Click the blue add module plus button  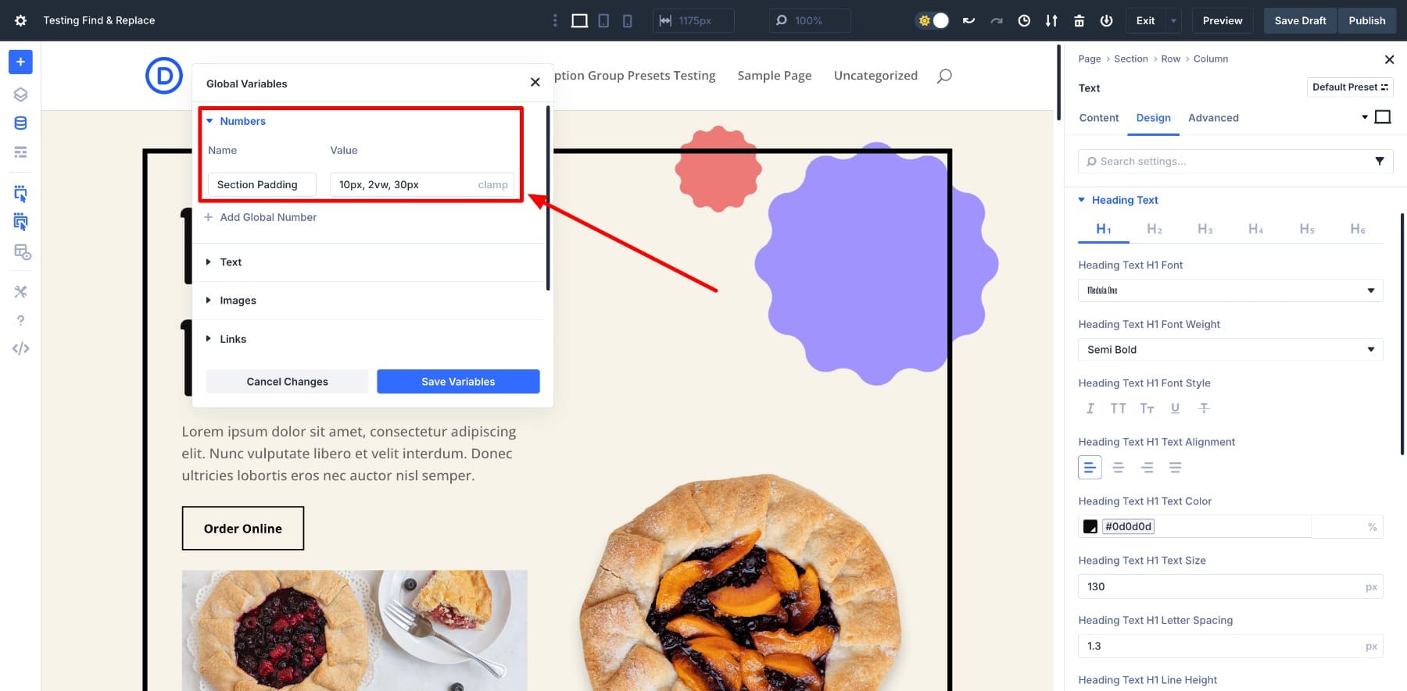click(20, 62)
